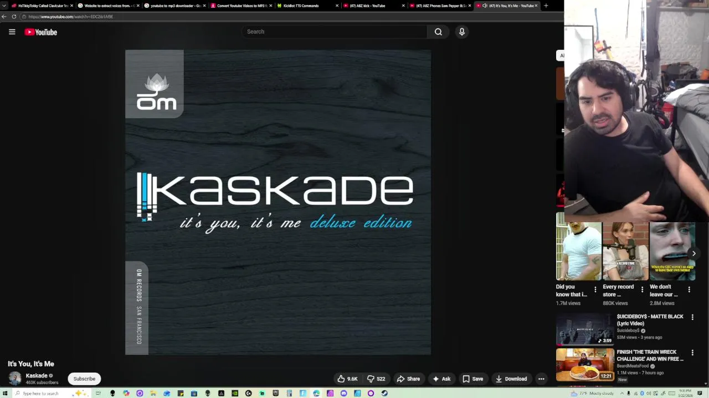The height and width of the screenshot is (398, 709).
Task: Open BeardMeatsFood channel name
Action: pos(633,366)
